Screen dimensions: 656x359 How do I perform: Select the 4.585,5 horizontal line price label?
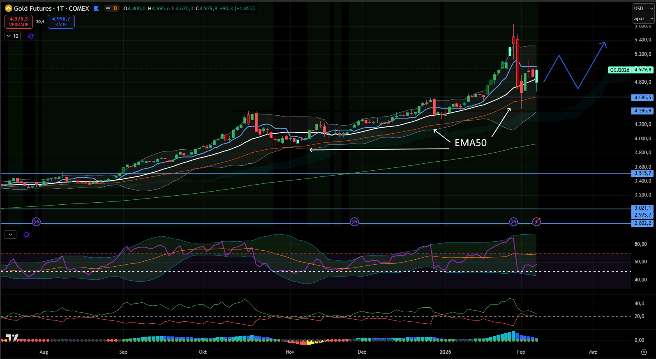[x=642, y=98]
